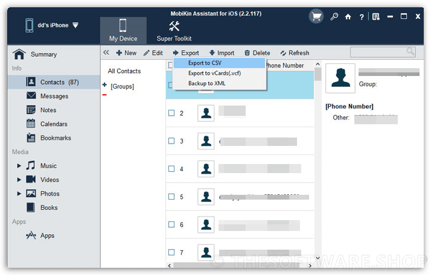Click Refresh in the toolbar
The height and width of the screenshot is (275, 431).
pyautogui.click(x=295, y=52)
